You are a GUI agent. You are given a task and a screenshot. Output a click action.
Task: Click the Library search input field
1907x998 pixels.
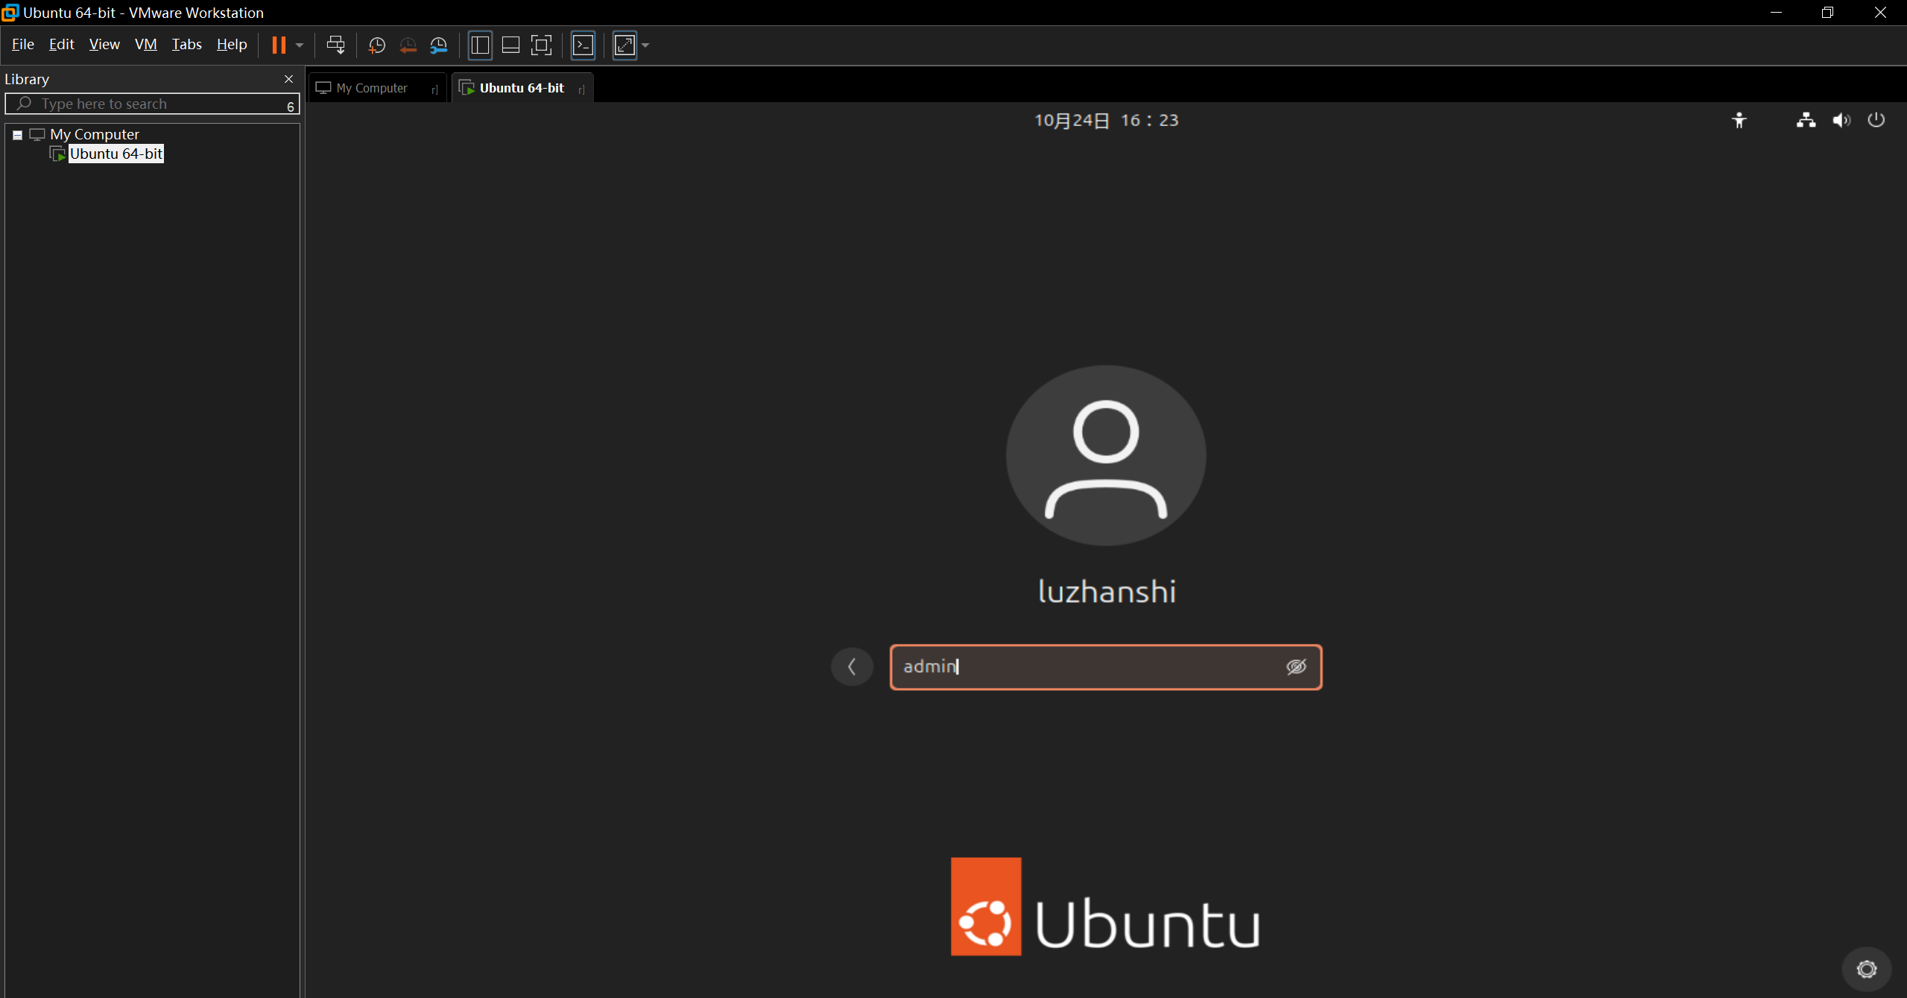click(x=156, y=104)
